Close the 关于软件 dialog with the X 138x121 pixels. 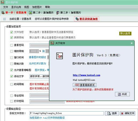[x=132, y=43]
